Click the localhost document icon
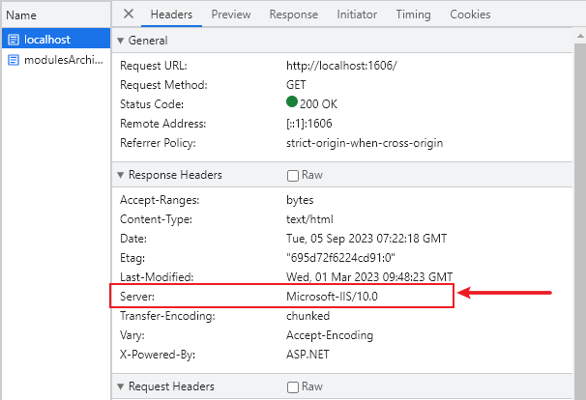Viewport: 586px width, 400px height. tap(14, 41)
